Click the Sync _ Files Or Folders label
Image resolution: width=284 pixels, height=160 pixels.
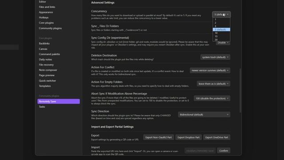point(105,26)
